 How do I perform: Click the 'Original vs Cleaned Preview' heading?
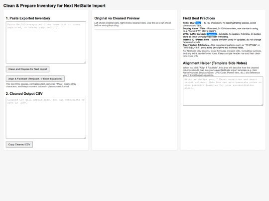(117, 18)
